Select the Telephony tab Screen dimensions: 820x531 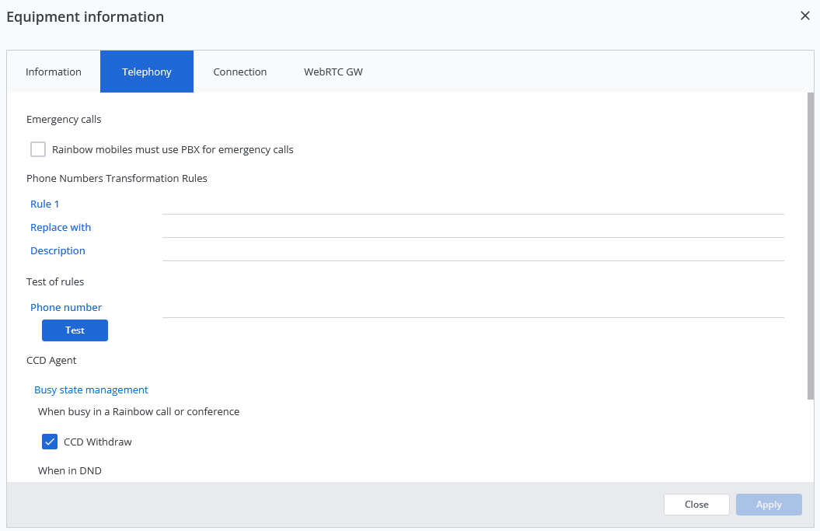click(x=147, y=72)
